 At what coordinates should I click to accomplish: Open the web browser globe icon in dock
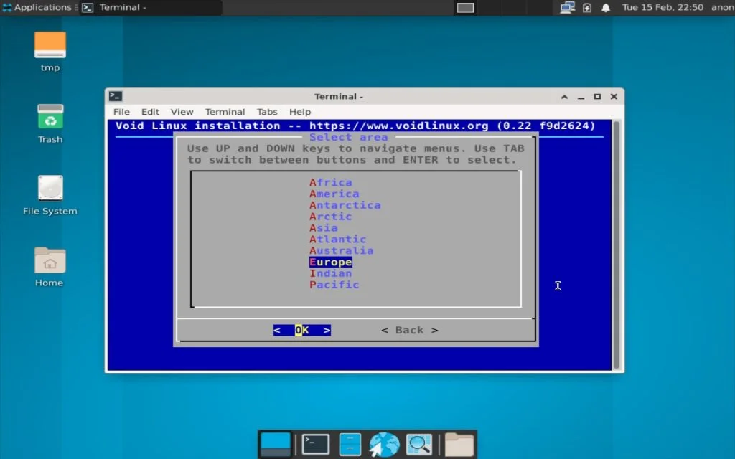384,444
